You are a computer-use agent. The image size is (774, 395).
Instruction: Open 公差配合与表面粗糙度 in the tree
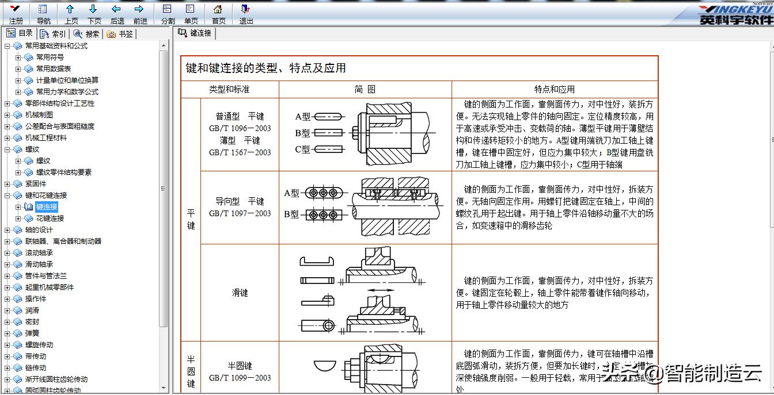pyautogui.click(x=59, y=126)
